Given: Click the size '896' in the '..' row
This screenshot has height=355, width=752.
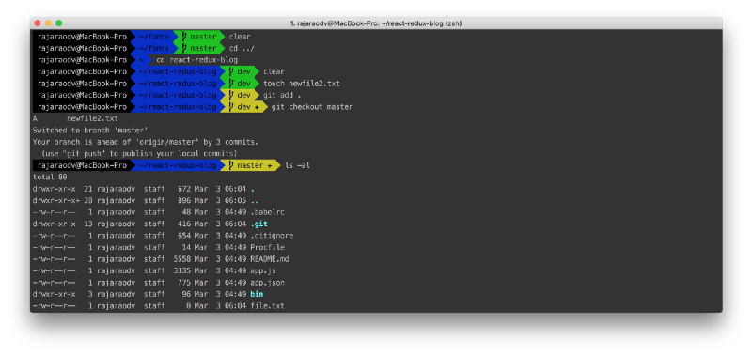Looking at the screenshot, I should click(184, 200).
